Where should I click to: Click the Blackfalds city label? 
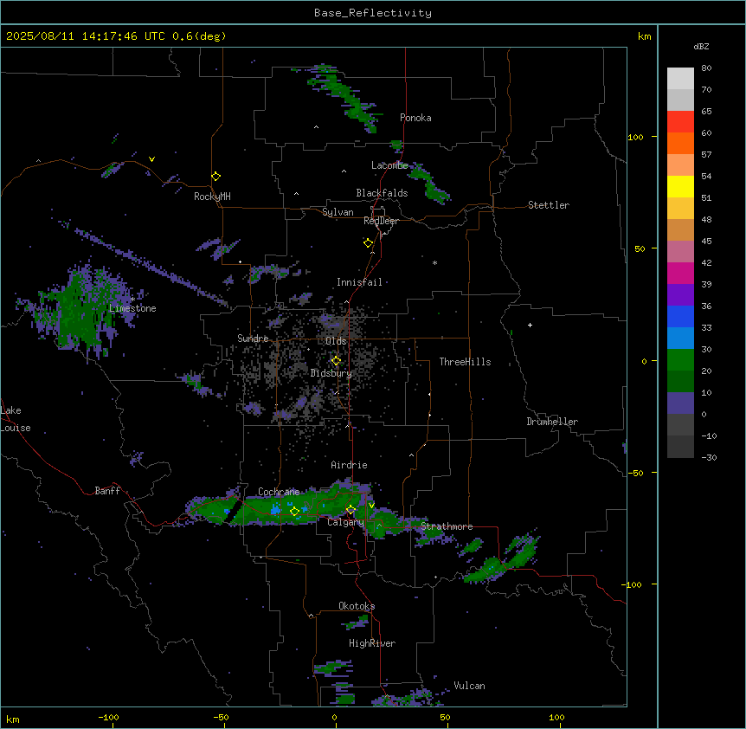click(x=382, y=193)
